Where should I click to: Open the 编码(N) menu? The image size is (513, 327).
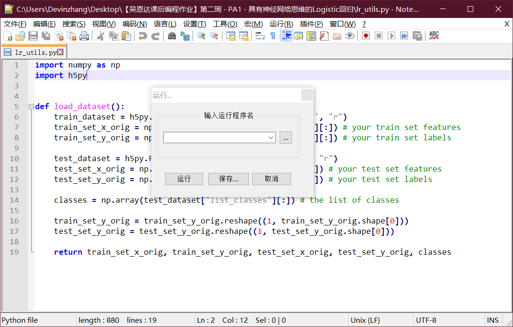(x=134, y=24)
